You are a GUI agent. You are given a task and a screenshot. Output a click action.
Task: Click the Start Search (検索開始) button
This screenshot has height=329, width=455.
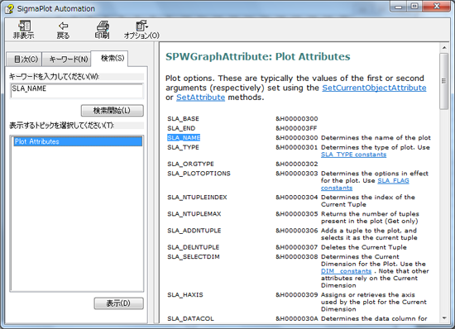113,111
